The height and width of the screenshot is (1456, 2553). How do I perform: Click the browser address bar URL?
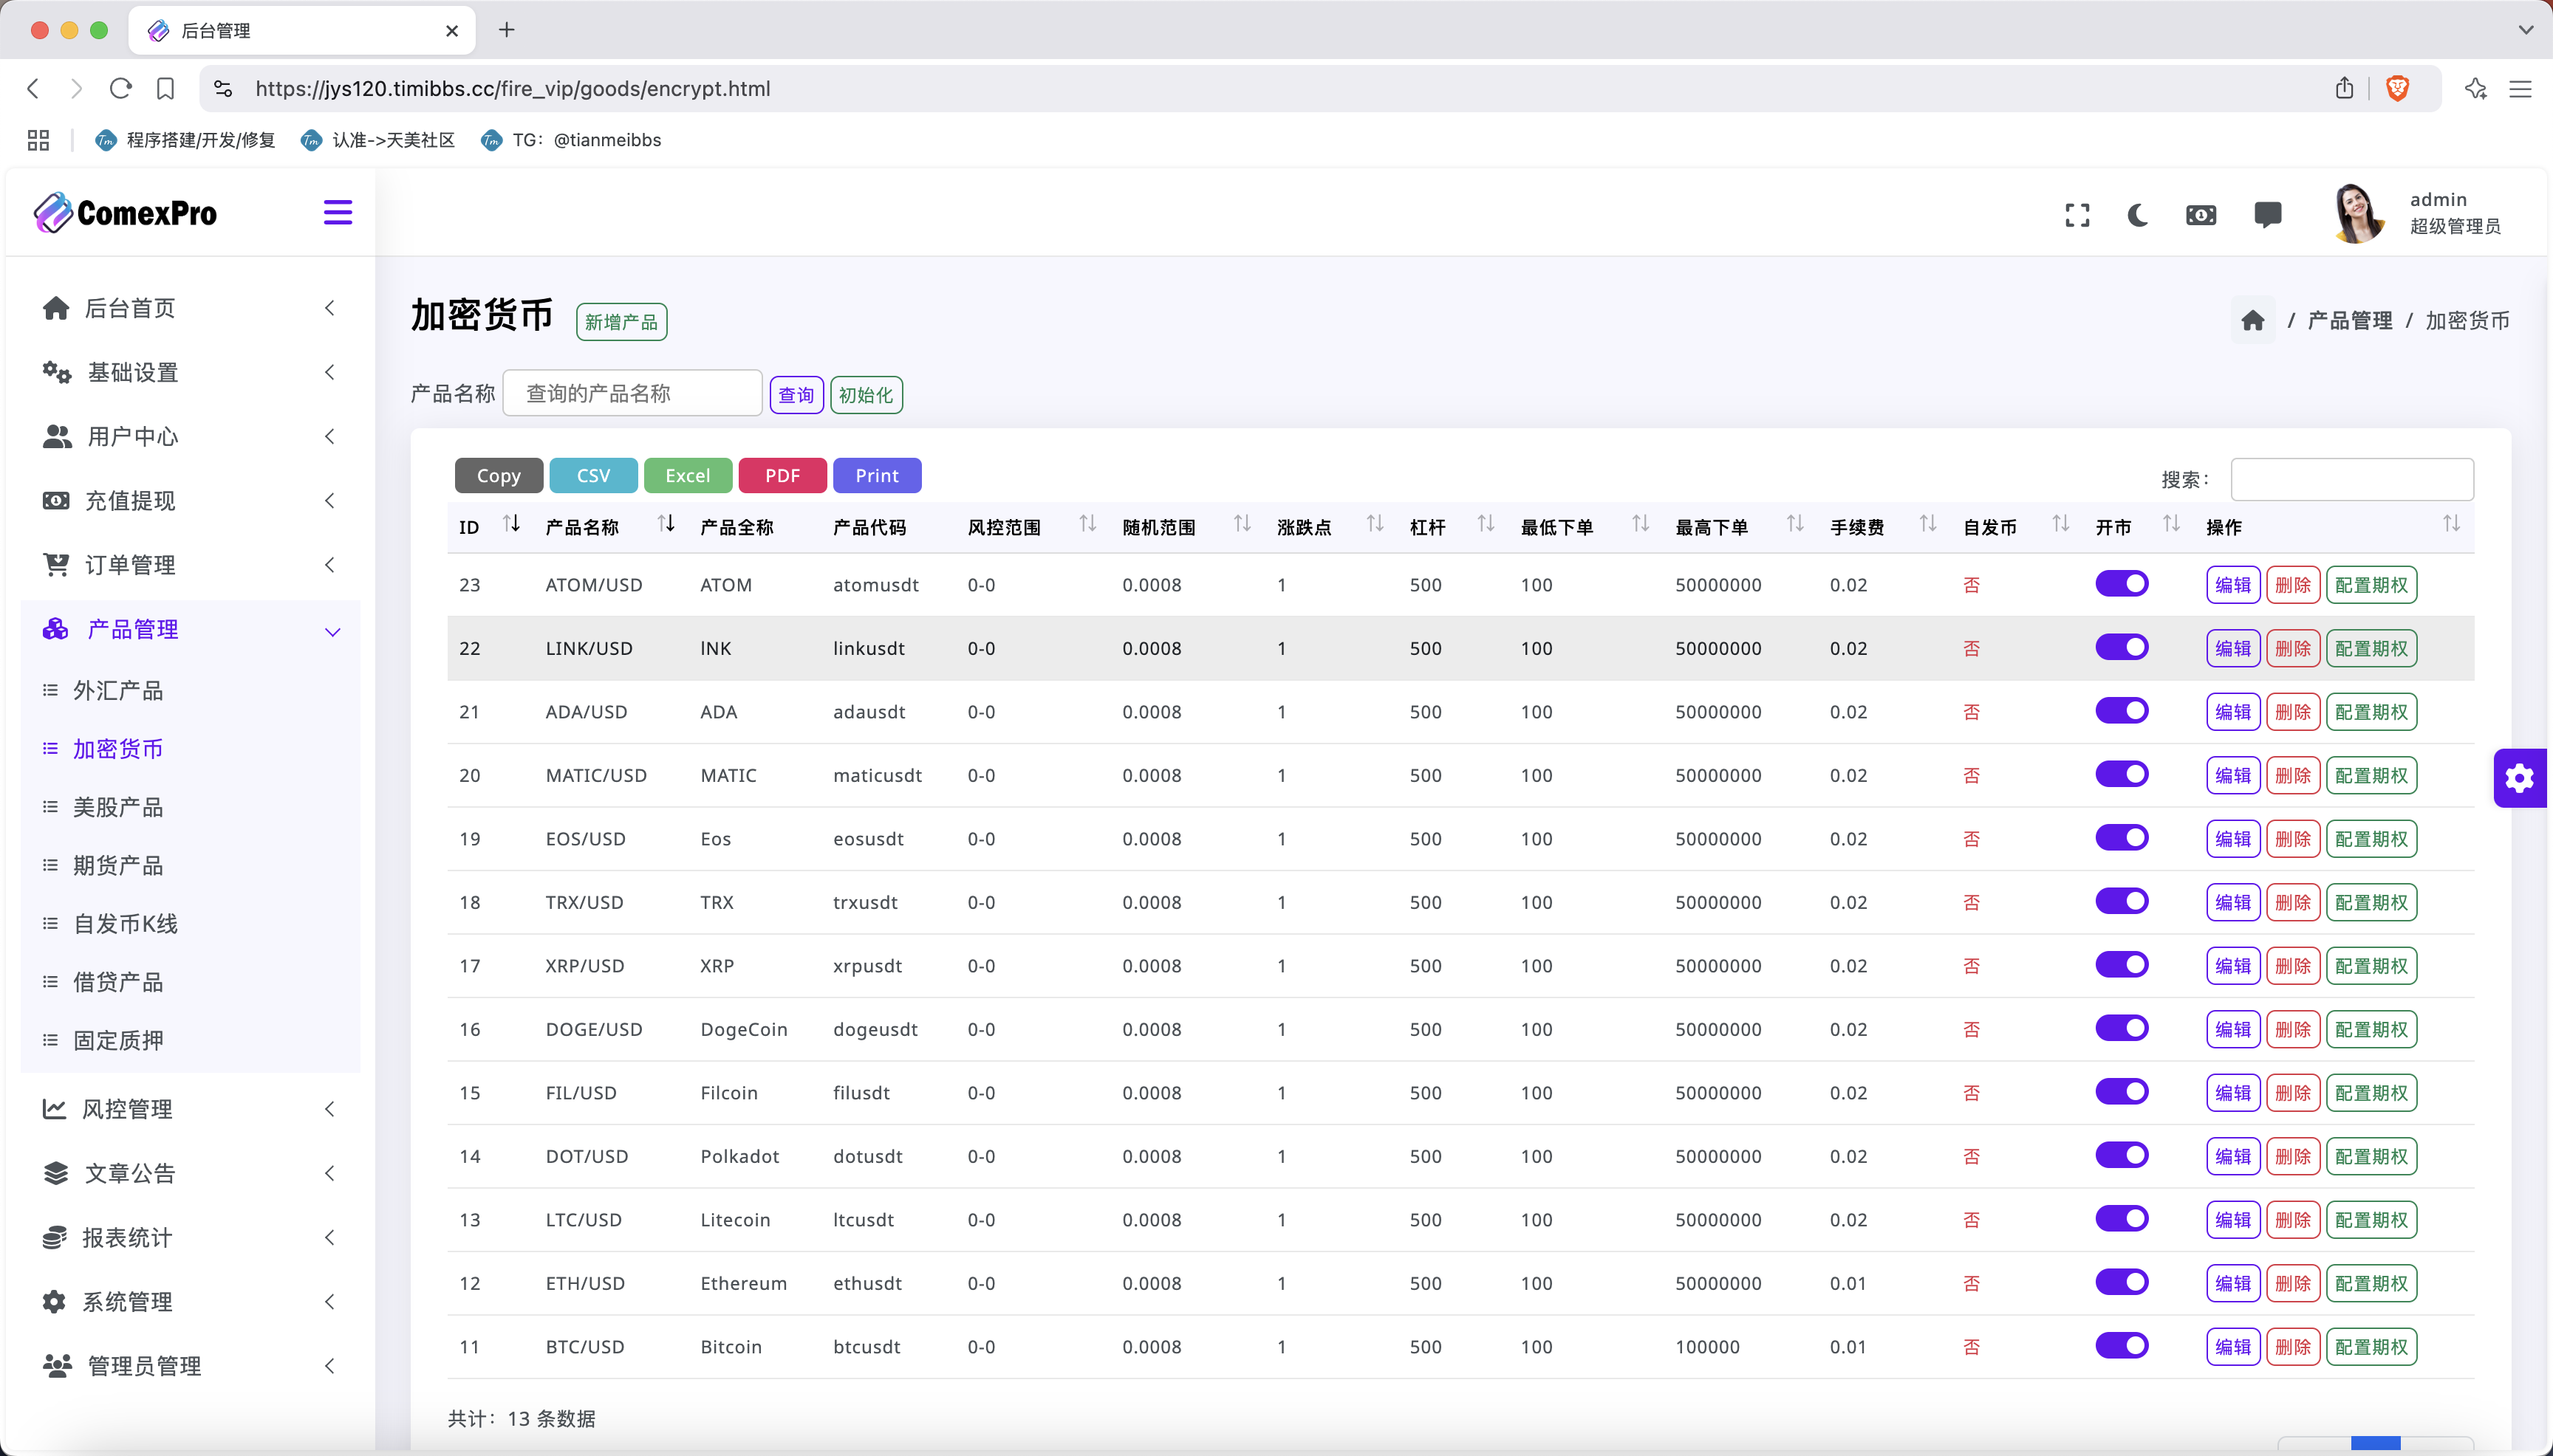point(512,88)
